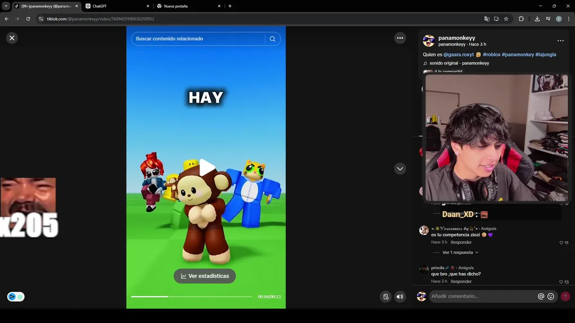Reload the current page
This screenshot has width=575, height=323.
28,19
